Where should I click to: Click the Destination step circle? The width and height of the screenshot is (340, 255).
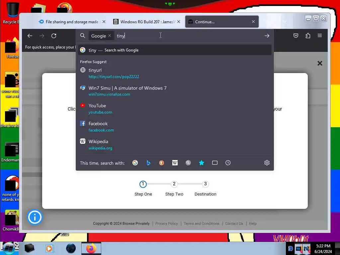click(x=205, y=184)
